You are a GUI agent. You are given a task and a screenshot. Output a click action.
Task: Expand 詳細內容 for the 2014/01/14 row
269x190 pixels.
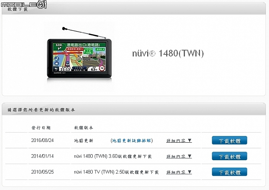[x=179, y=156]
